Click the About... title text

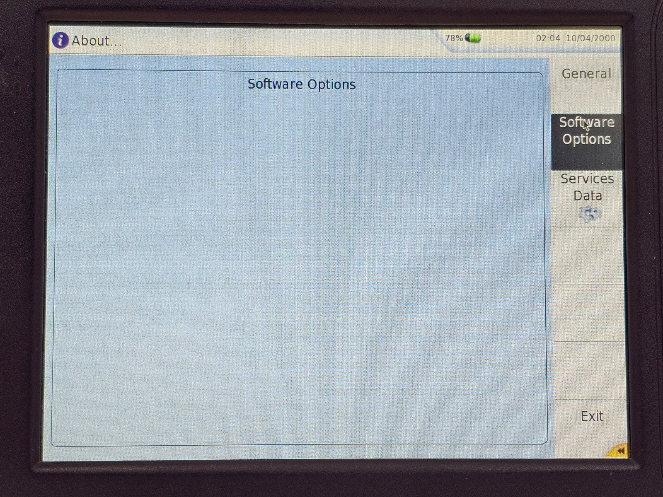[x=97, y=41]
